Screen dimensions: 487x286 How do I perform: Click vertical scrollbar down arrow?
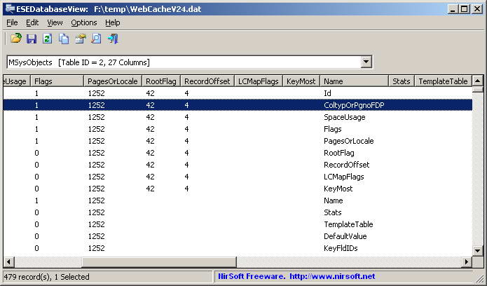pyautogui.click(x=477, y=250)
